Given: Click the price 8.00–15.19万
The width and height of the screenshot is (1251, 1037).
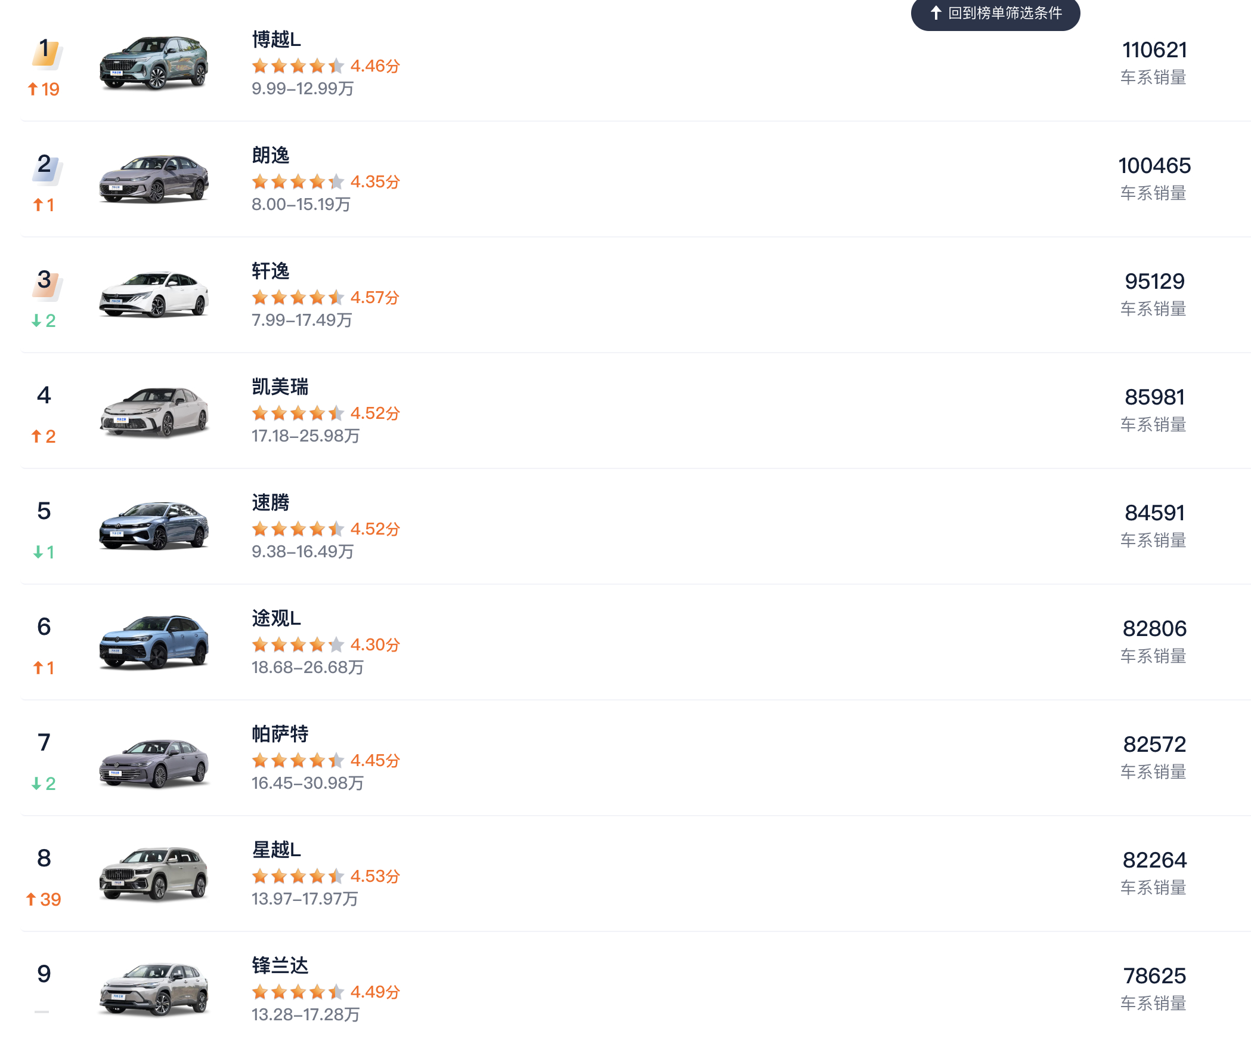Looking at the screenshot, I should tap(301, 204).
